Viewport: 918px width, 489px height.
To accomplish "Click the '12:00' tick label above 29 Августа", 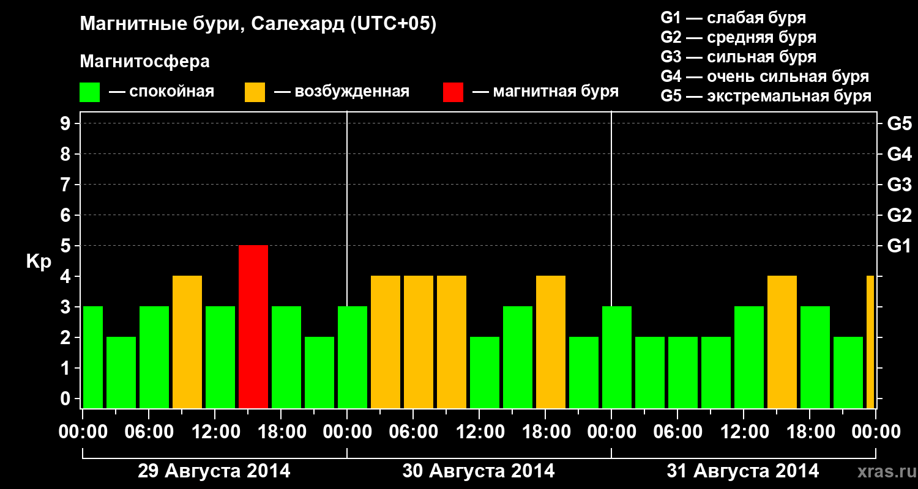I will point(215,432).
